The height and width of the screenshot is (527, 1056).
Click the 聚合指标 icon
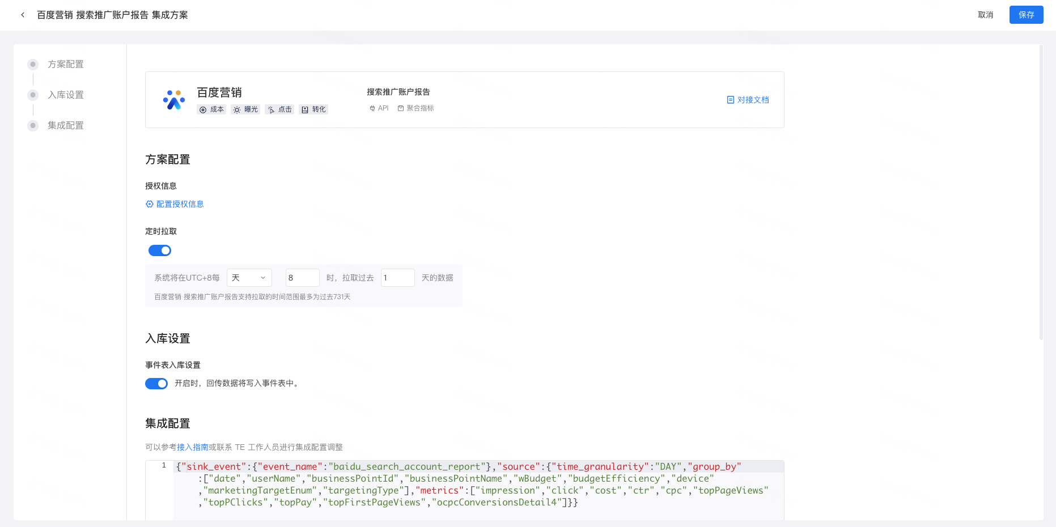pos(401,108)
